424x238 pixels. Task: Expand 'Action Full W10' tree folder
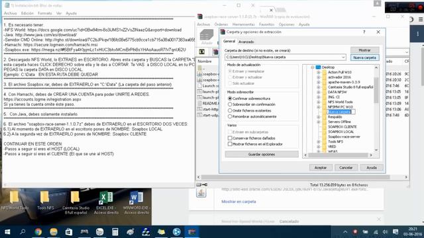tap(319, 72)
